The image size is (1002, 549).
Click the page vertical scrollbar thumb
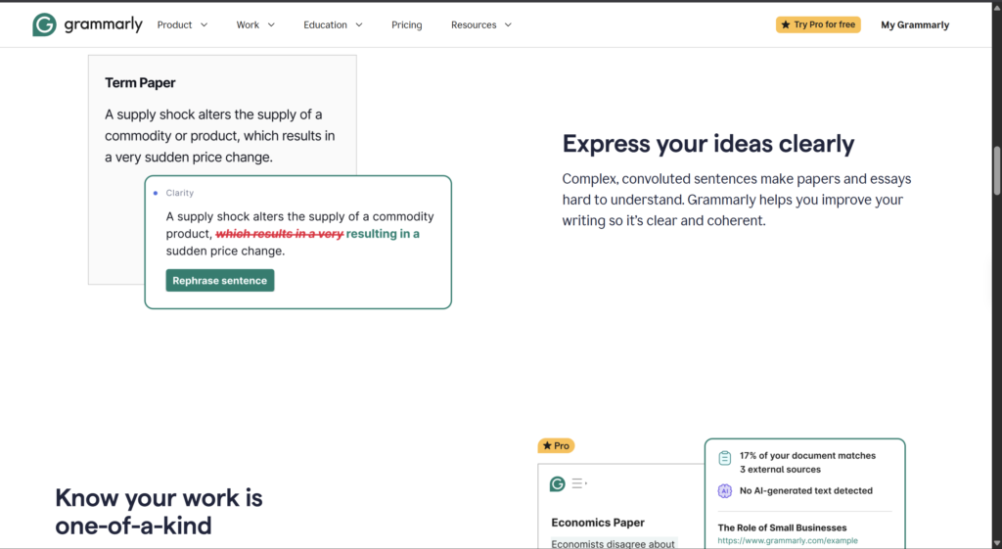997,170
